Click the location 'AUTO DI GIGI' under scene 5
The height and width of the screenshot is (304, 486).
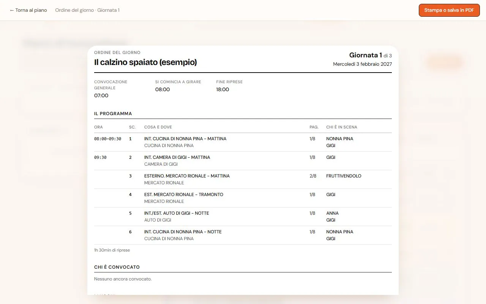coord(158,220)
